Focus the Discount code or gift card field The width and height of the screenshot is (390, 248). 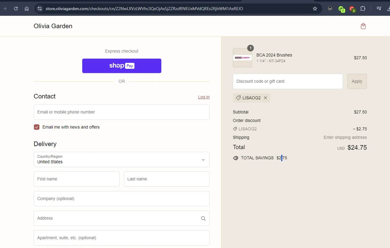pyautogui.click(x=288, y=81)
